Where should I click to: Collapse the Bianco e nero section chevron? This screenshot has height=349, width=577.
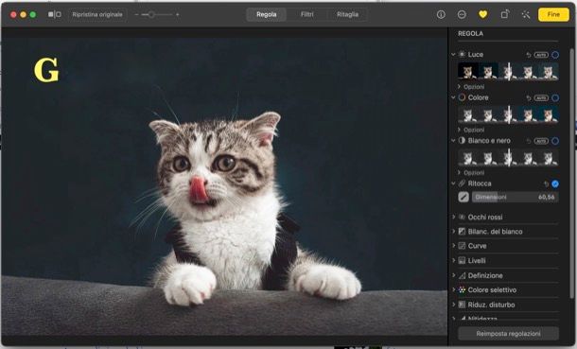pos(453,141)
